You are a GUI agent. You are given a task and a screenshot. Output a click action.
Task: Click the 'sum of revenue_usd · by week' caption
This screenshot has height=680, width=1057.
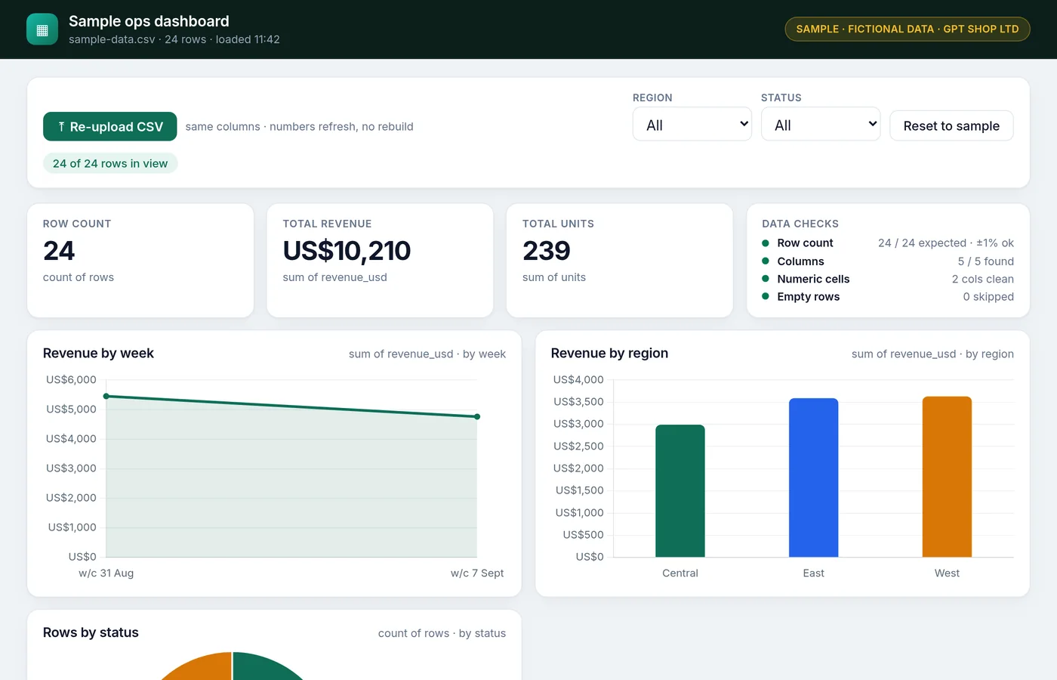(427, 354)
